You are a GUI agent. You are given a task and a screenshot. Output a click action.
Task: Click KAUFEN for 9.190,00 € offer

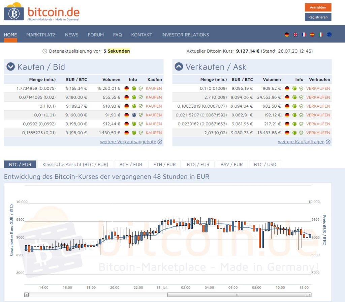(x=154, y=115)
